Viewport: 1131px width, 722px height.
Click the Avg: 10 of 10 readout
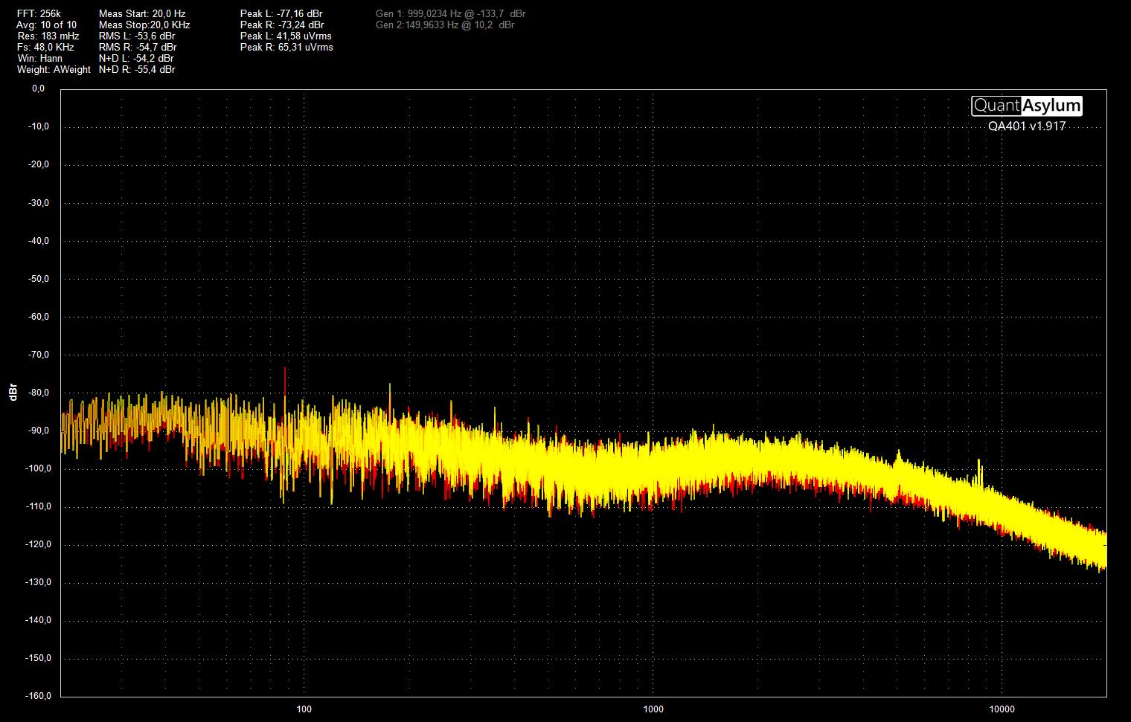tap(46, 25)
